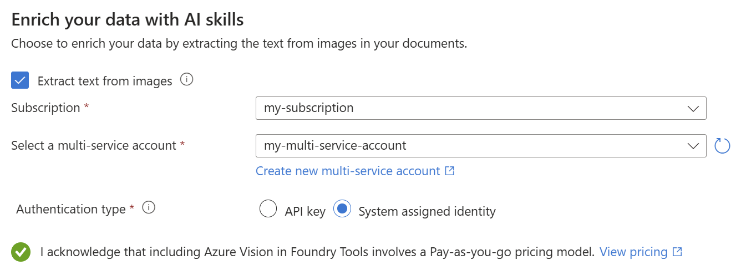Screen dimensions: 741x275
Task: Click the Pay-as-you-go acknowledgment text
Action: (x=317, y=252)
